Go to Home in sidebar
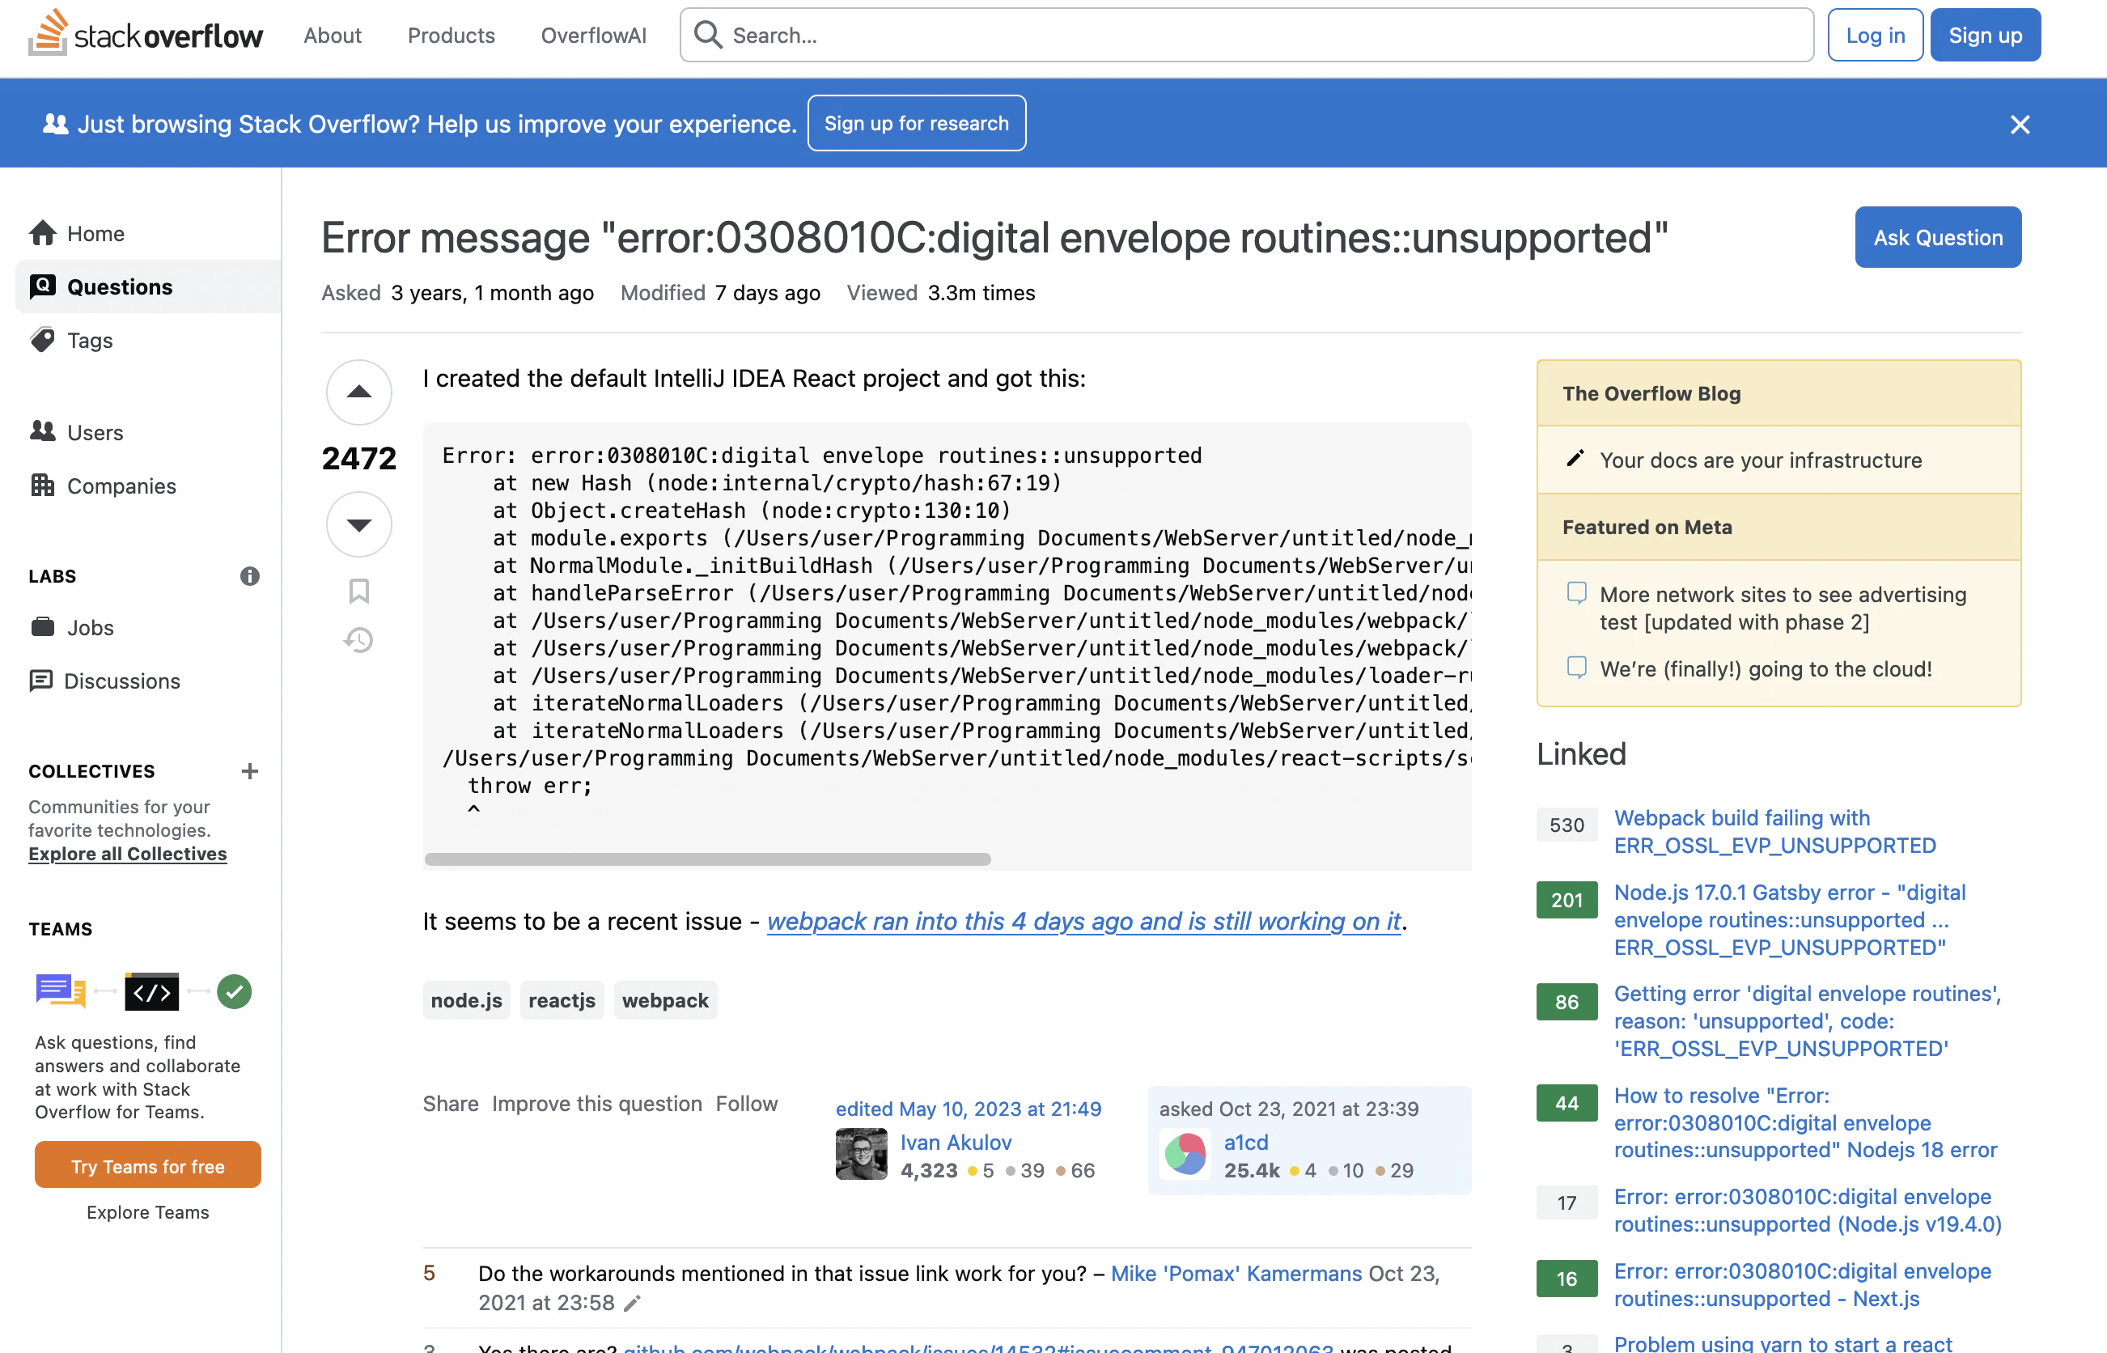The height and width of the screenshot is (1353, 2107). 147,234
